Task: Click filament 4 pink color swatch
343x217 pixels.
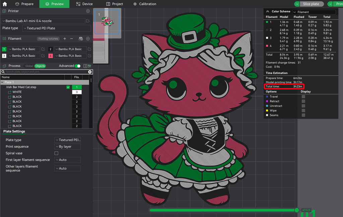Action: 51,56
